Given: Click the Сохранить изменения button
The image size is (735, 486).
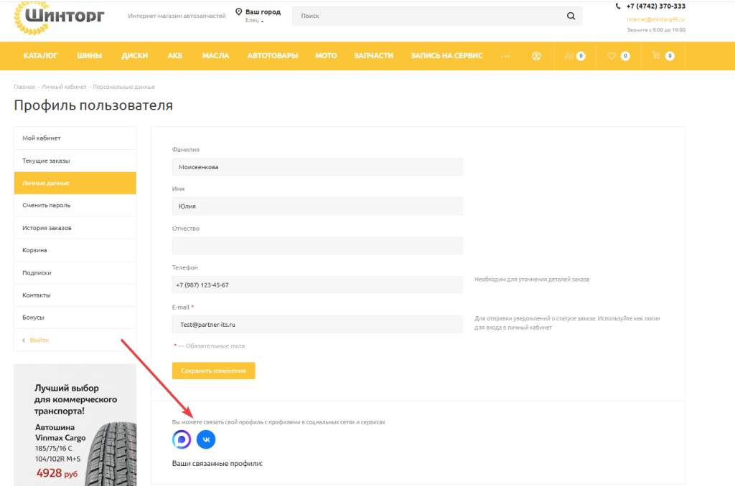Looking at the screenshot, I should [213, 371].
